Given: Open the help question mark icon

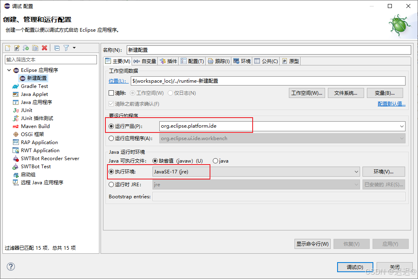Looking at the screenshot, I should point(11,267).
